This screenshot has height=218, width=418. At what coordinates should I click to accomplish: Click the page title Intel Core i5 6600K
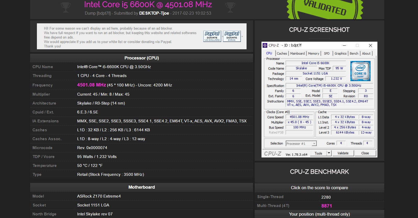point(148,4)
